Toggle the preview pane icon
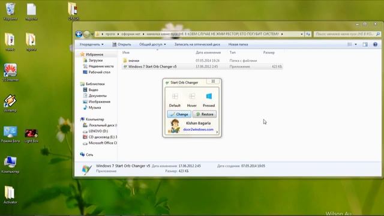Viewport: 384px width, 216px height. click(365, 44)
